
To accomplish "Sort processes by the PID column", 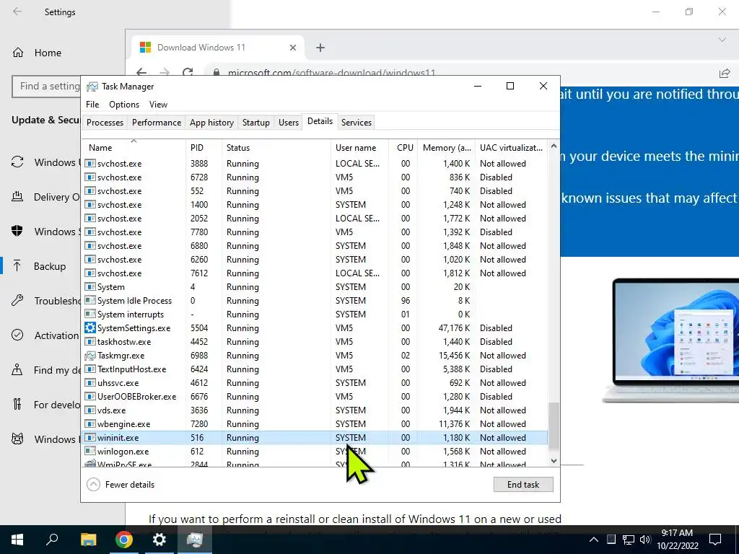I will click(x=203, y=147).
